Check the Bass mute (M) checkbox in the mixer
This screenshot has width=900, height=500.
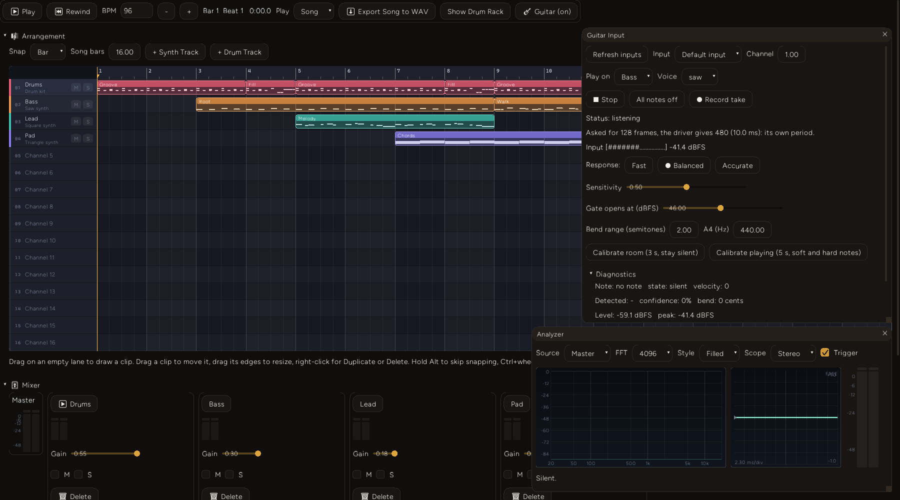tap(206, 474)
